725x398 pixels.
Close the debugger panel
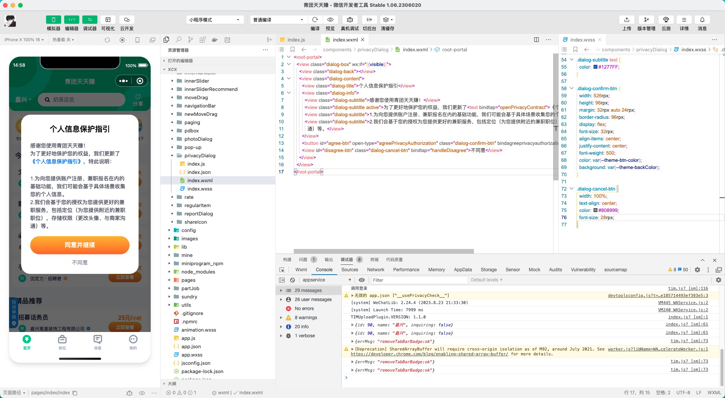(714, 260)
